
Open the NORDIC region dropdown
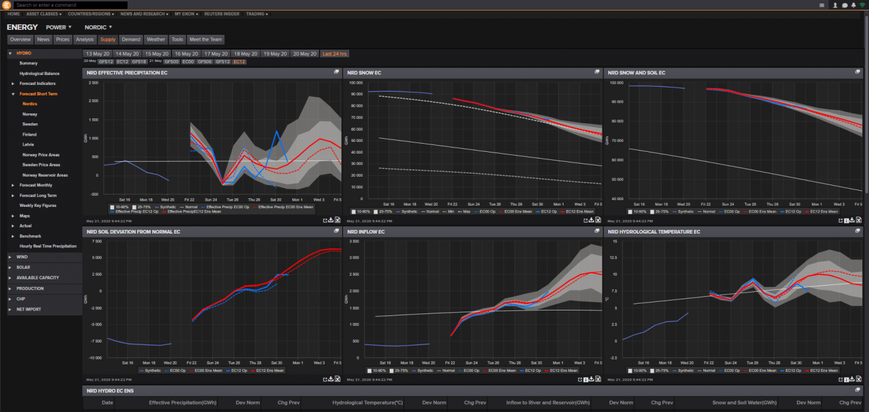97,27
